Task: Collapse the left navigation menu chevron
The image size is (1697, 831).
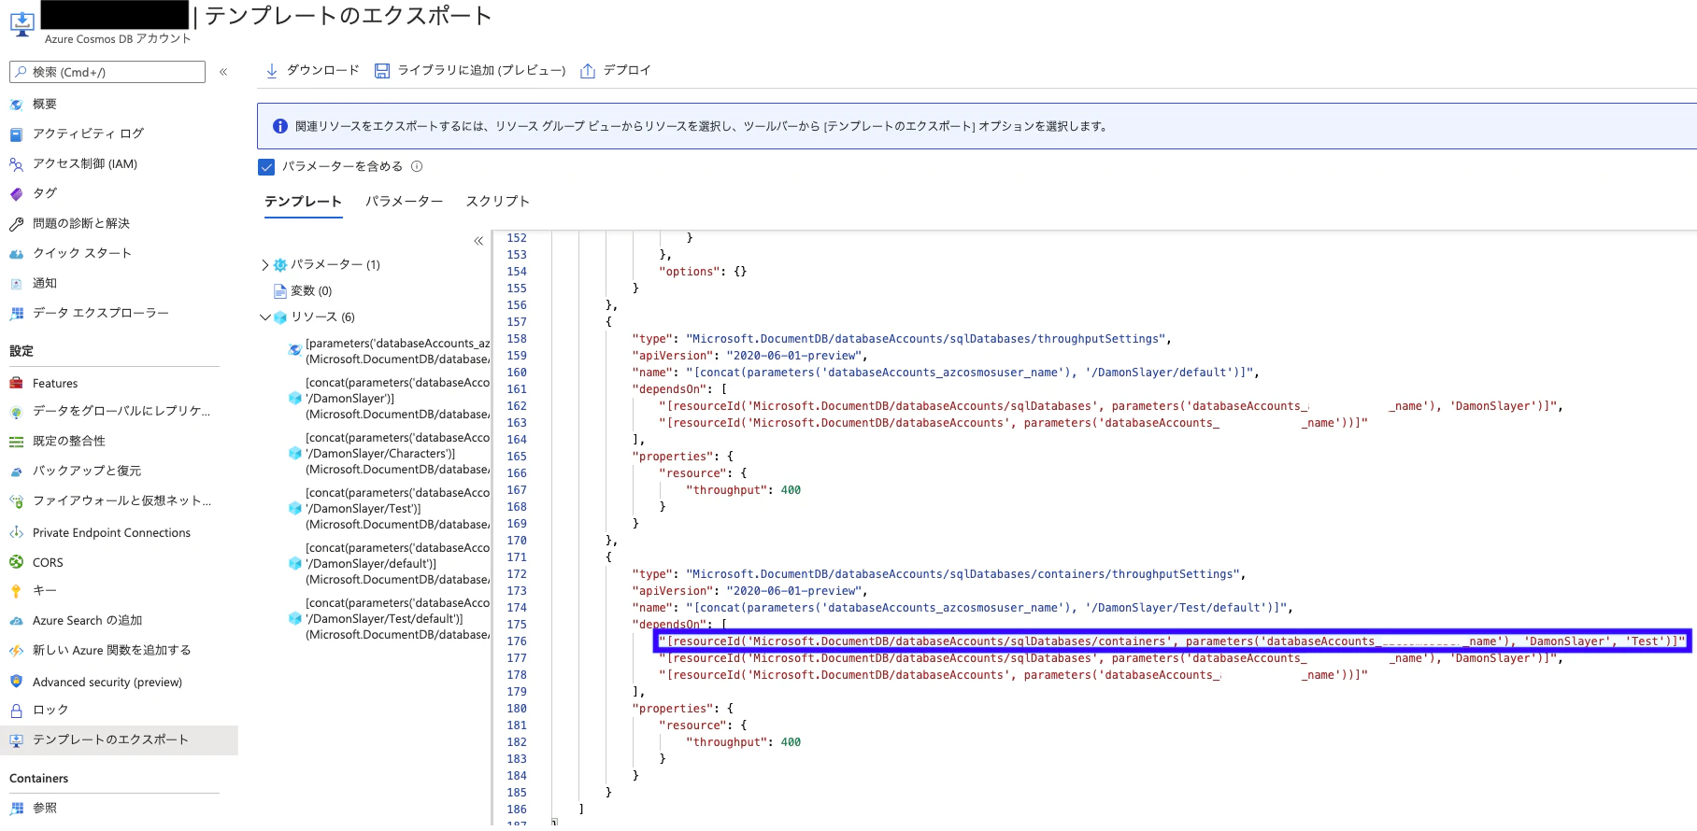Action: (223, 72)
